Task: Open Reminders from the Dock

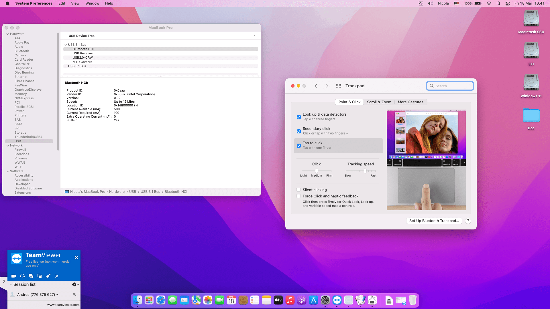Action: [255, 300]
